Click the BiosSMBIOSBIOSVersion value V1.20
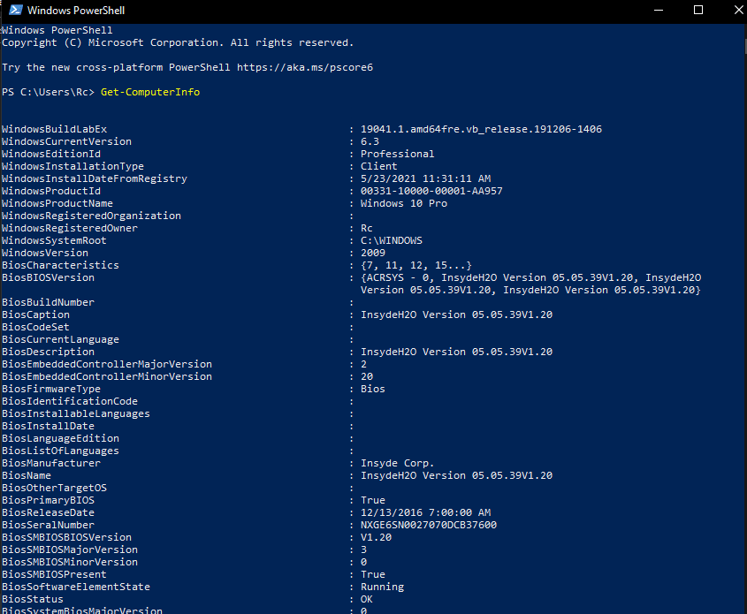Screen dimensions: 747x614 point(376,537)
